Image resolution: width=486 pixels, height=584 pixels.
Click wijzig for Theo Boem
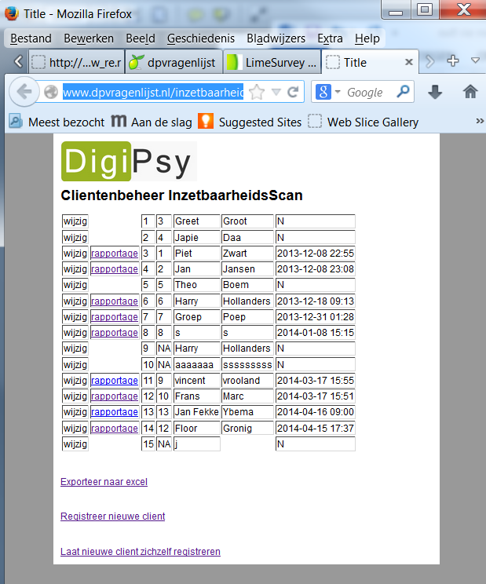point(75,285)
